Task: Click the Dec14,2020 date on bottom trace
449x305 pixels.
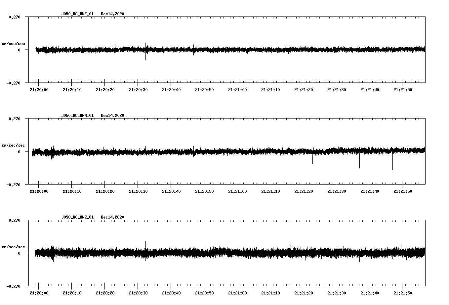Action: (x=113, y=217)
